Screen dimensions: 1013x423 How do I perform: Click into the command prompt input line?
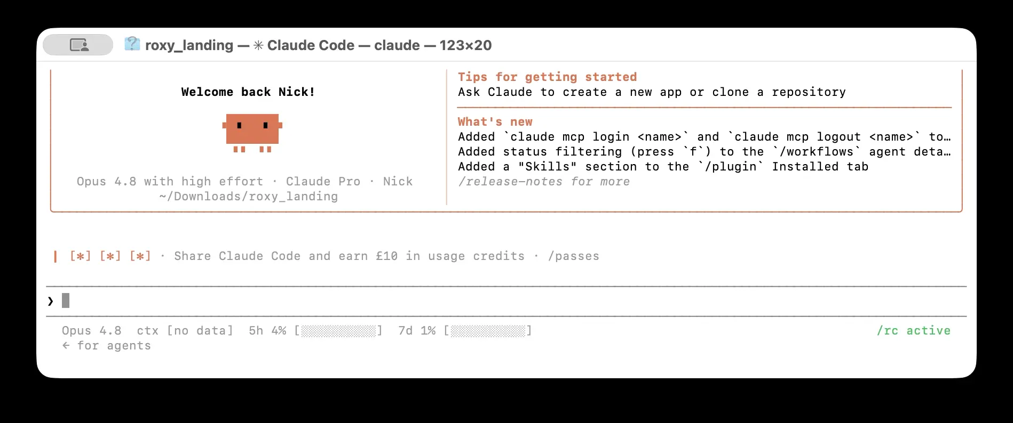pyautogui.click(x=507, y=301)
